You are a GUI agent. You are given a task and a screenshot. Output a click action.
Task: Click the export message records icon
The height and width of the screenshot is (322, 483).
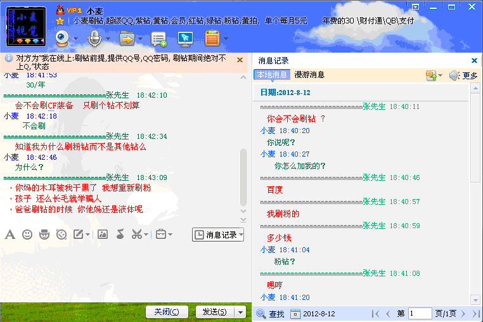click(431, 75)
